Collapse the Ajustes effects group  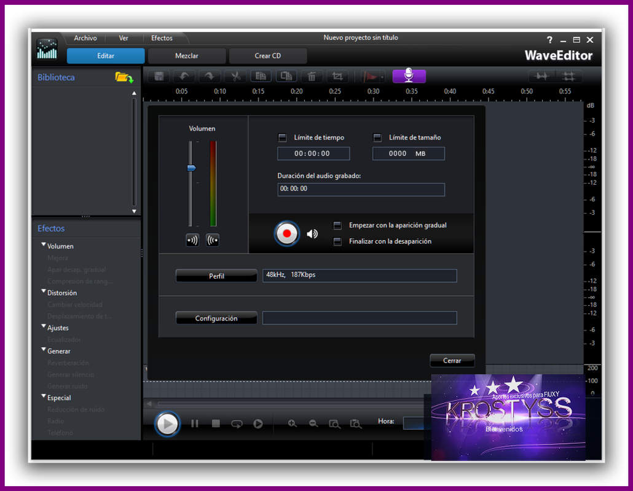pyautogui.click(x=44, y=326)
